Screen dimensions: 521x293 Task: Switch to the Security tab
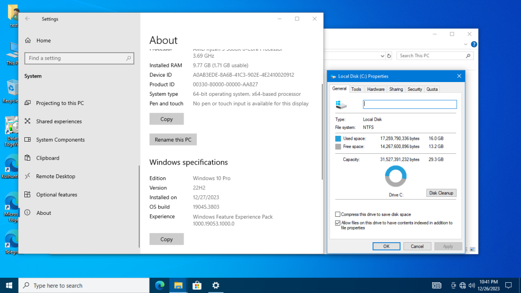(415, 89)
